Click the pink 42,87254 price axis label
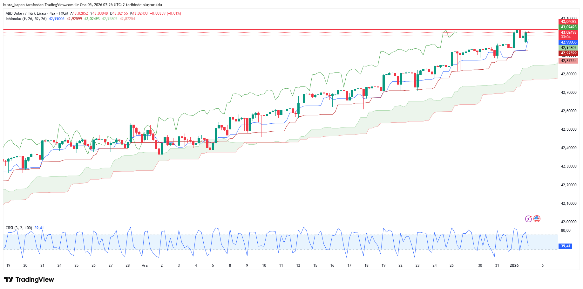 [568, 61]
